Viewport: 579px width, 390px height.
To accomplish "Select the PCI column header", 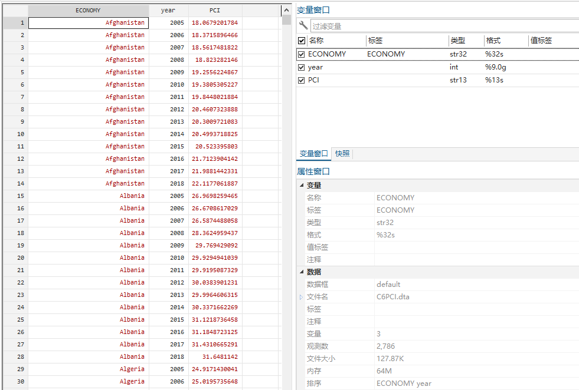I will tap(215, 11).
